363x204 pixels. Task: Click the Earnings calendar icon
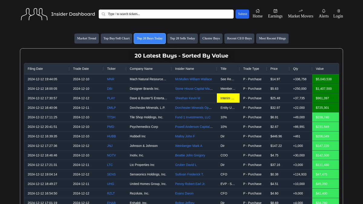[275, 11]
